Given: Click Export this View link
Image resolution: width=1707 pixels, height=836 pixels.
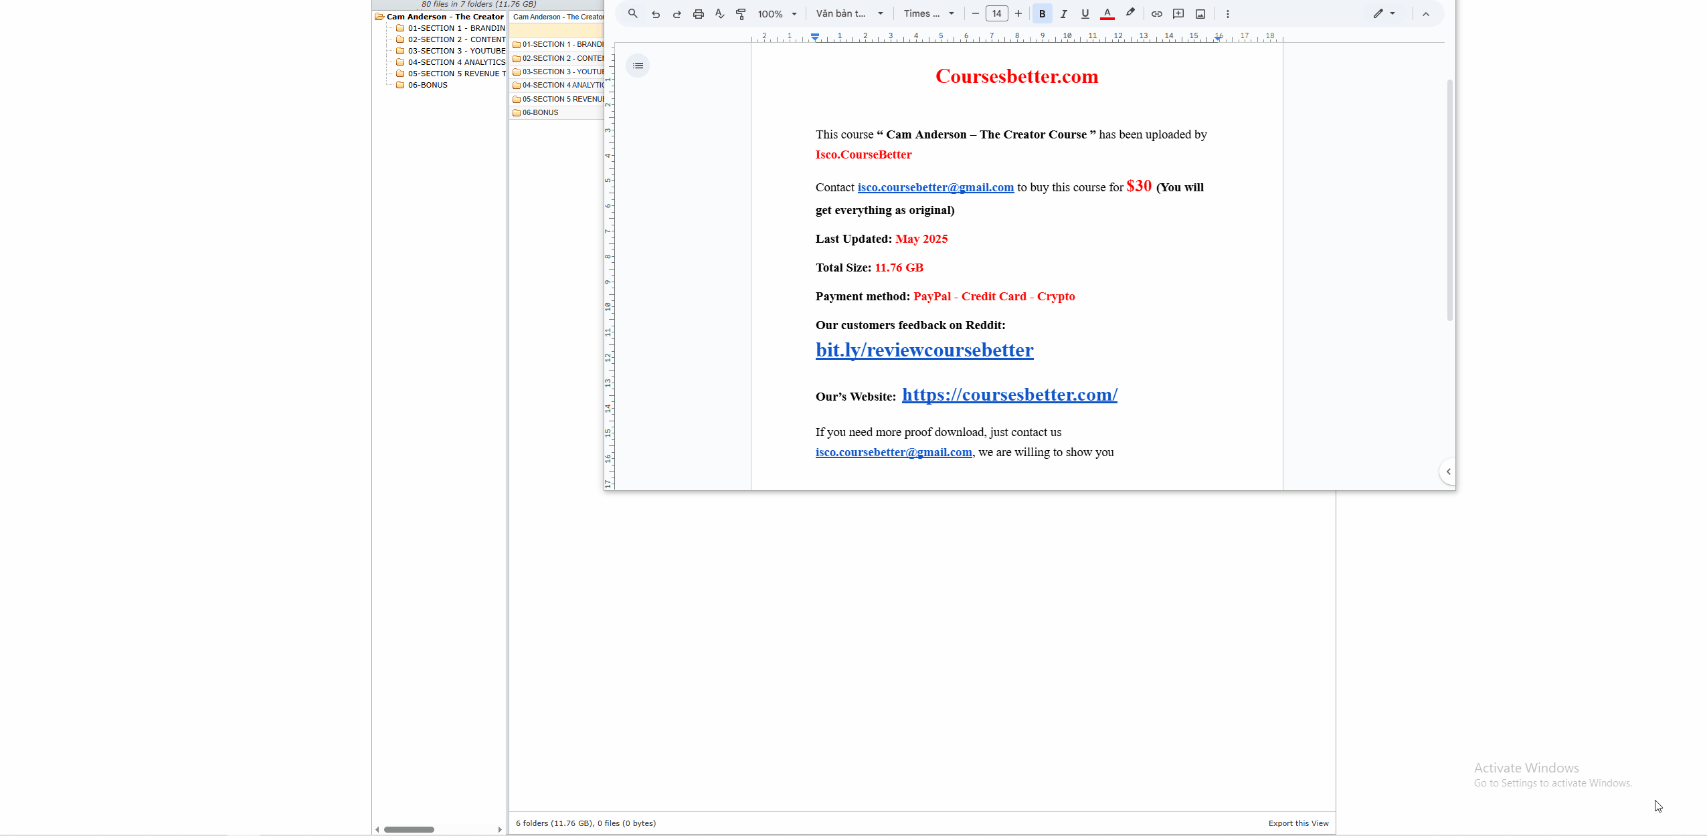Looking at the screenshot, I should point(1297,823).
